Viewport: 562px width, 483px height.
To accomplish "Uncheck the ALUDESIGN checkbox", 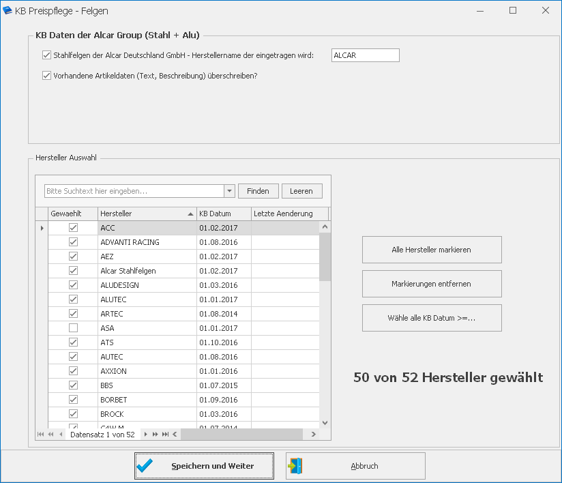I will [x=73, y=285].
